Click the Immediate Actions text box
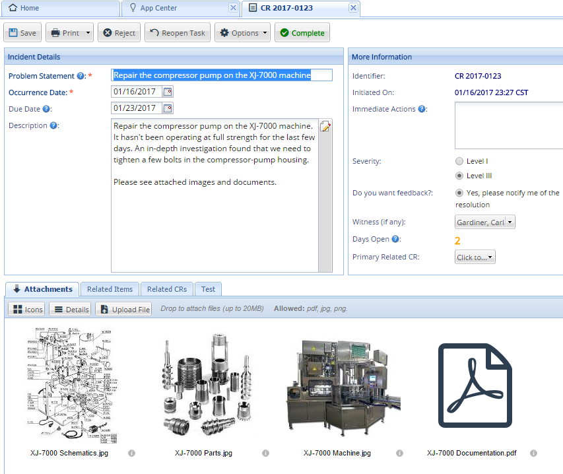 (x=509, y=125)
